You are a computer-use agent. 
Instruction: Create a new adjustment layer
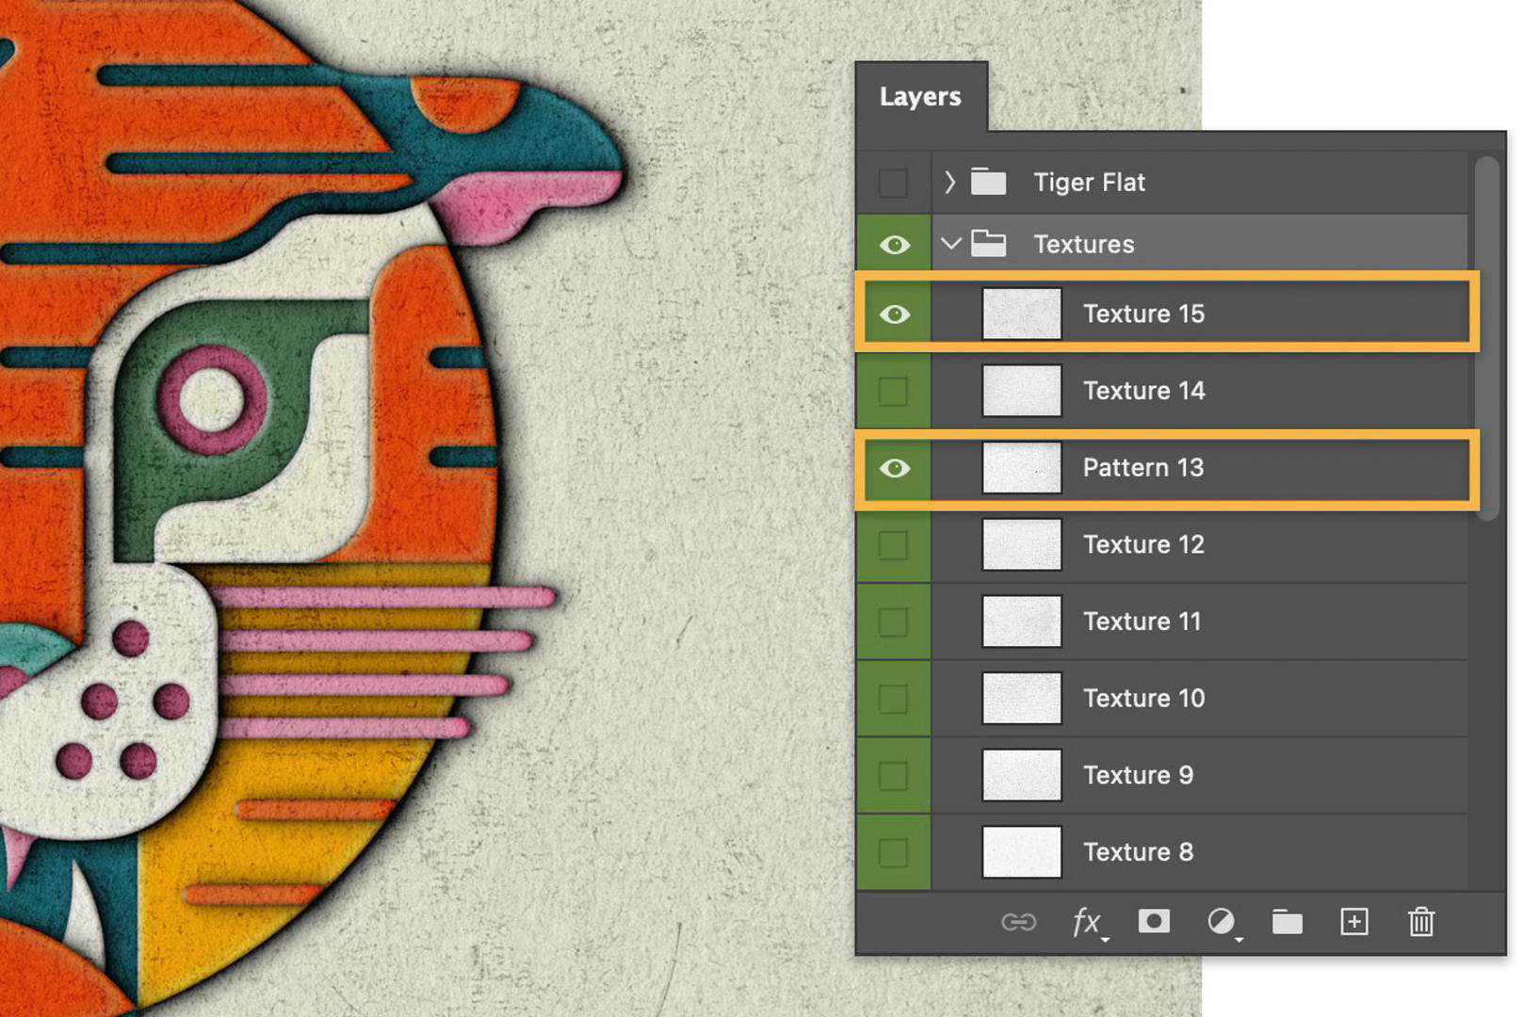pos(1220,922)
